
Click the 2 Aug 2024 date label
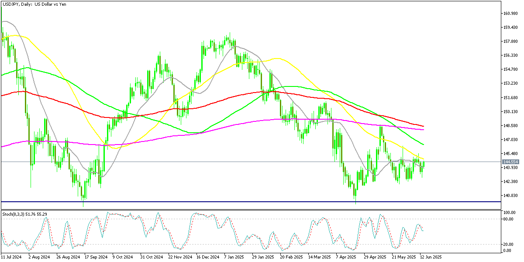(38, 258)
